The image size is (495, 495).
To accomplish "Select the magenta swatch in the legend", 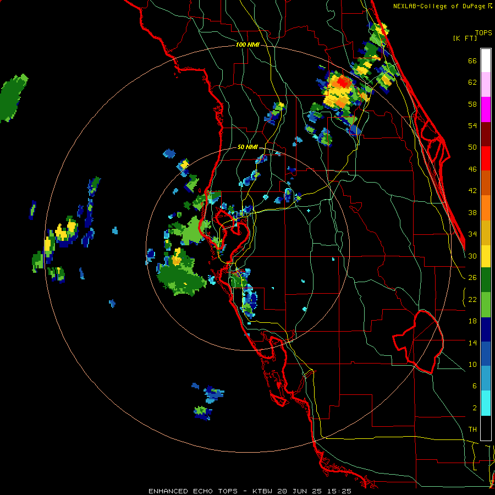I will [x=486, y=109].
